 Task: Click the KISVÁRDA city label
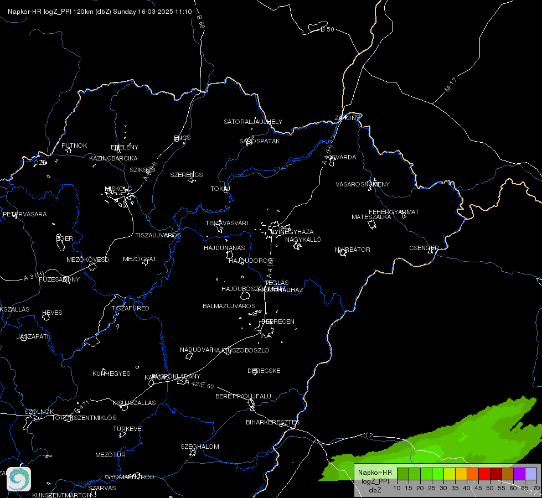pos(342,157)
